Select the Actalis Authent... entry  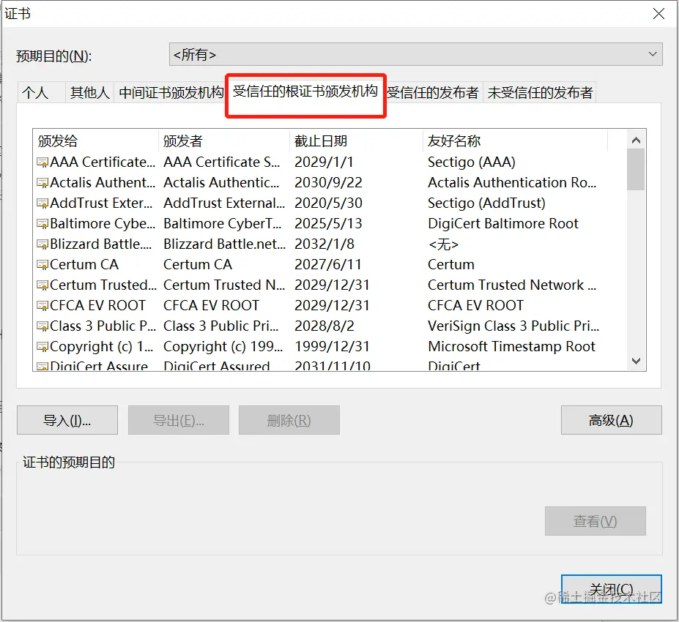point(103,182)
